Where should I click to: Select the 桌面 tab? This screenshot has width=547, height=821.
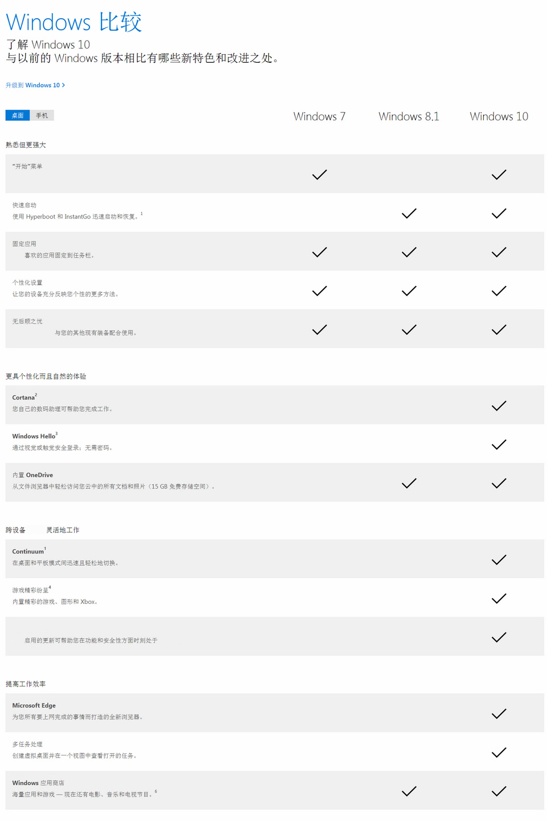pyautogui.click(x=18, y=116)
